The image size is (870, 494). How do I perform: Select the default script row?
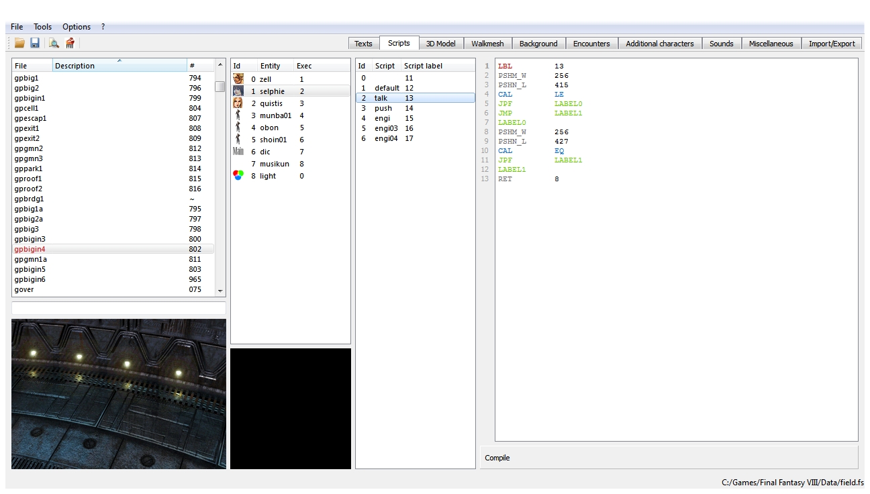tap(415, 88)
